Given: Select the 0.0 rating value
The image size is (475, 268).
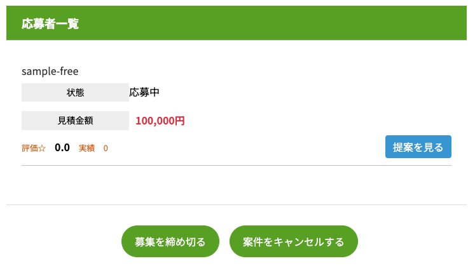Looking at the screenshot, I should coord(62,148).
